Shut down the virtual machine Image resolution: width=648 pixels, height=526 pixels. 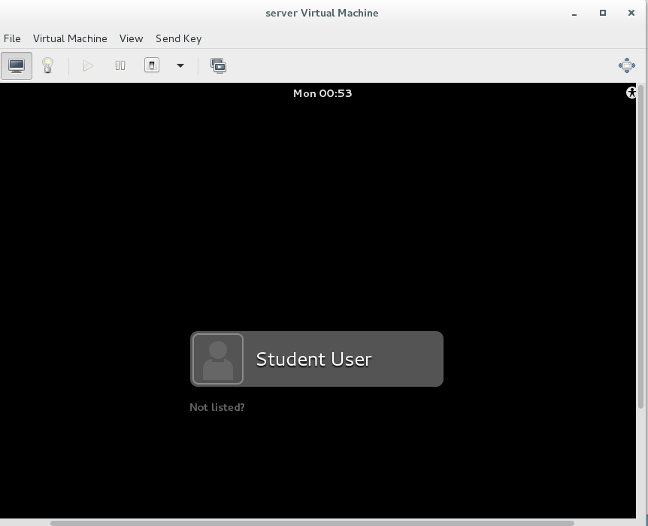[x=151, y=65]
